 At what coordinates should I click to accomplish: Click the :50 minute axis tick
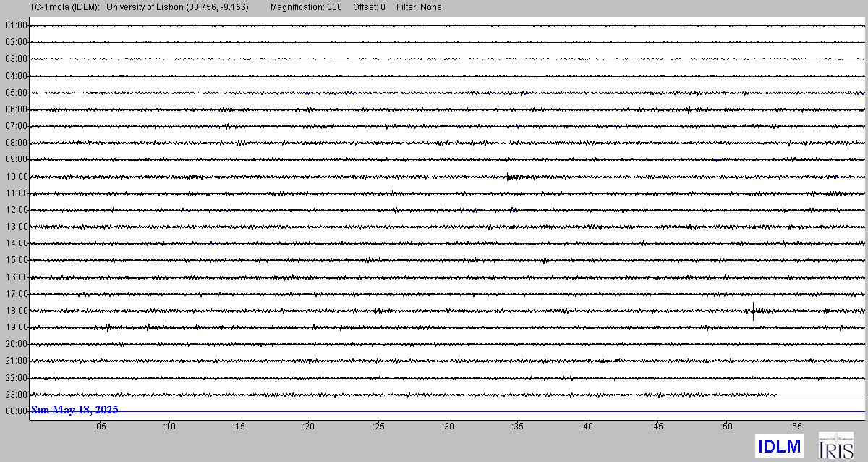727,427
